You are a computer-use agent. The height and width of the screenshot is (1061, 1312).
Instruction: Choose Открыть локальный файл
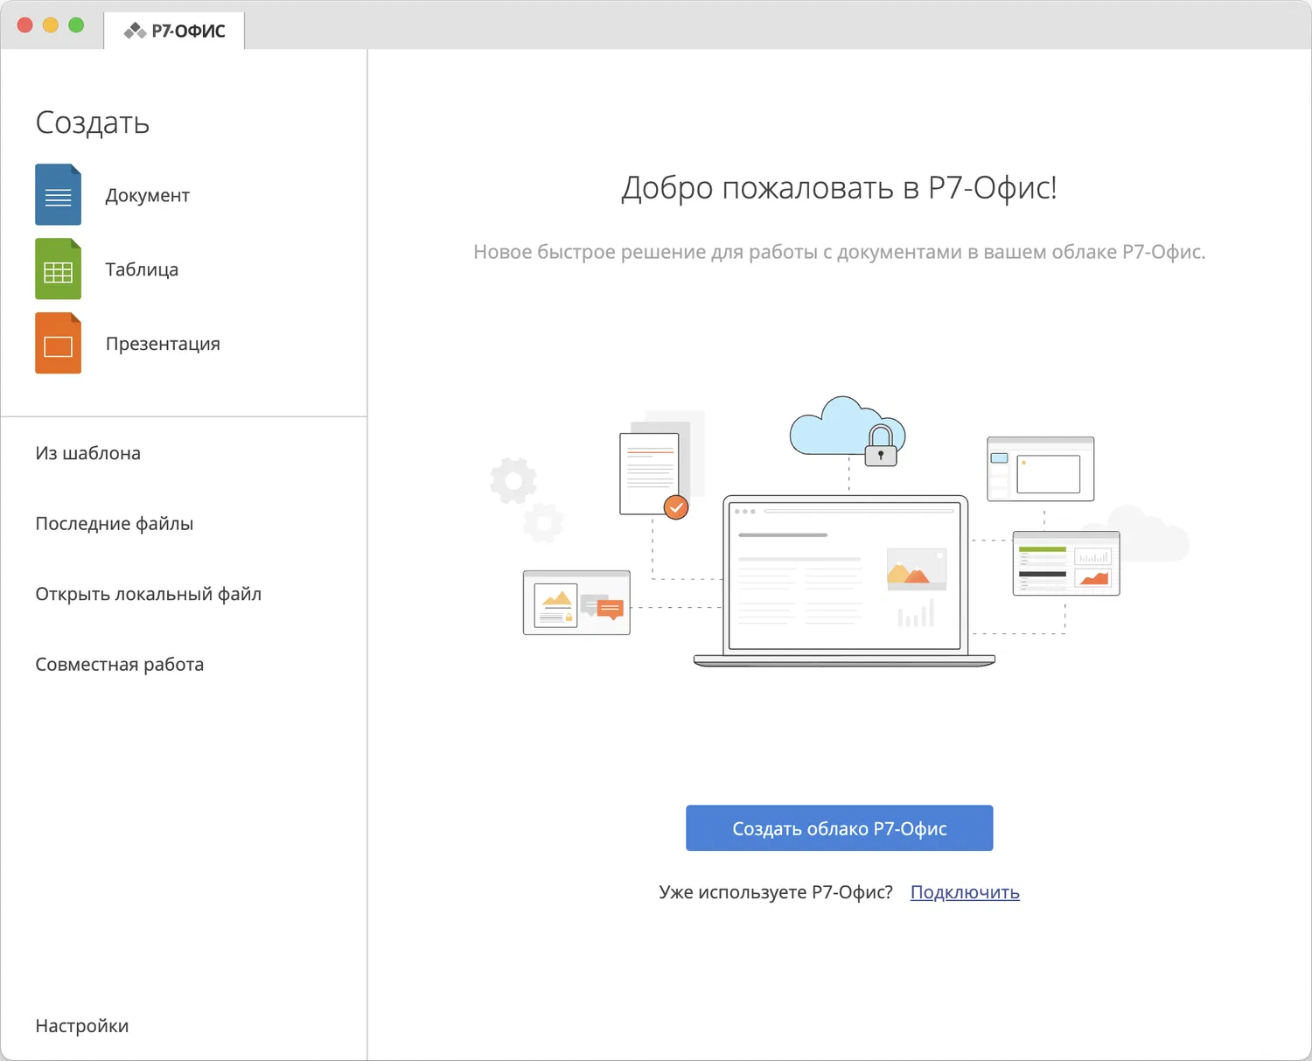[x=148, y=594]
